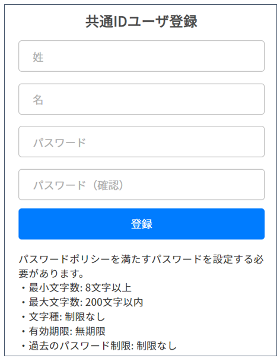280x358 pixels.
Task: Click the 200文字以内 value text
Action: click(114, 302)
